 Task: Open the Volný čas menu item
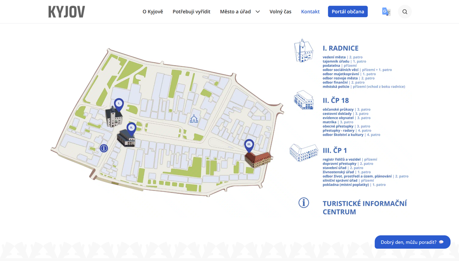(280, 12)
